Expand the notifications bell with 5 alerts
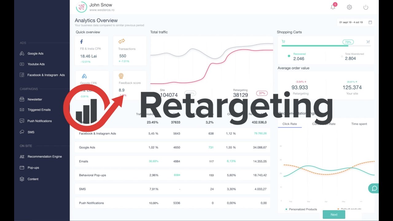393x221 pixels. coord(333,7)
